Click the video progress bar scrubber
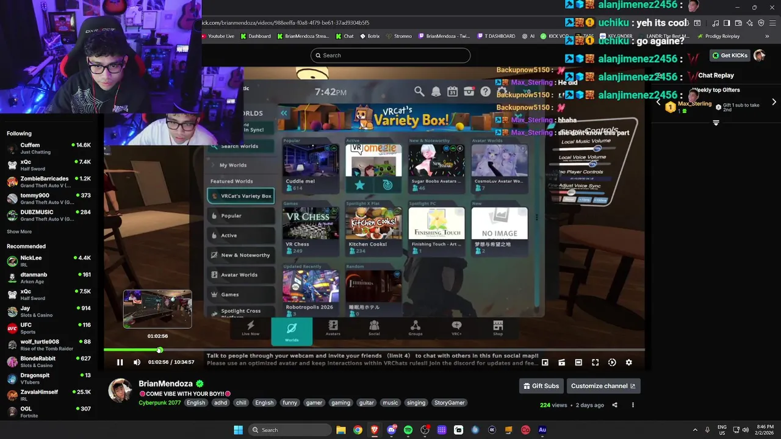 [160, 350]
